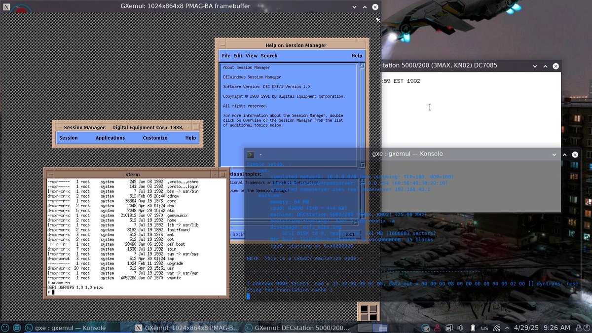
Task: Open the KDE application launcher
Action: click(5, 328)
